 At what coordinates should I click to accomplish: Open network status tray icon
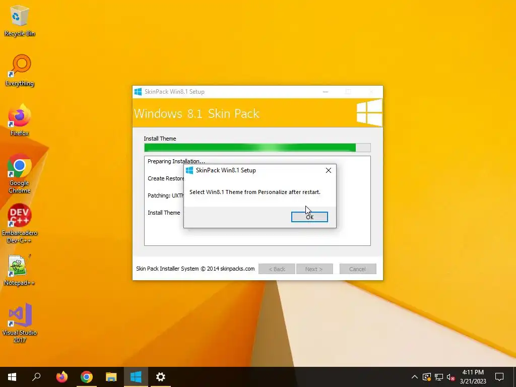439,377
